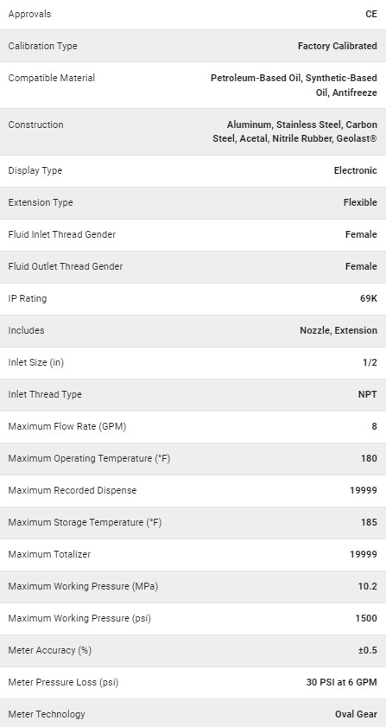Click the Construction materials description
This screenshot has width=386, height=727.
click(x=294, y=131)
